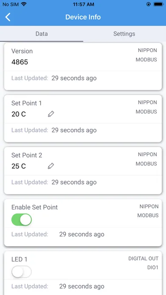Open the Version card

(83, 67)
